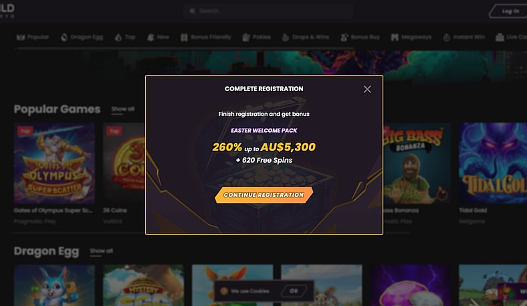Close the Complete Registration popup

coord(367,89)
